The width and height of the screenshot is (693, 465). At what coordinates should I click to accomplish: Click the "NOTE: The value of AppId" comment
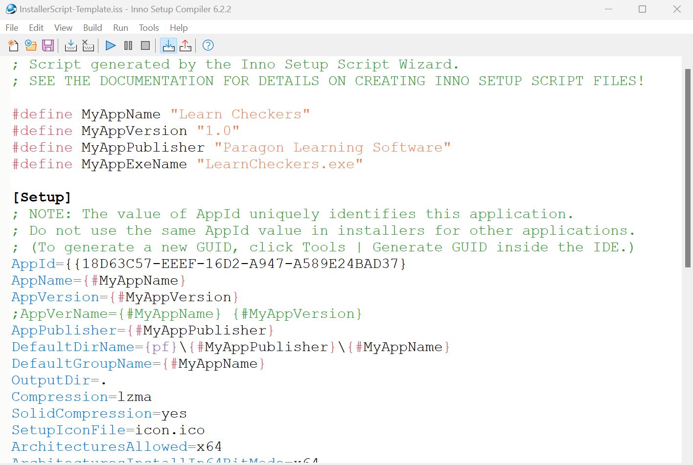293,214
